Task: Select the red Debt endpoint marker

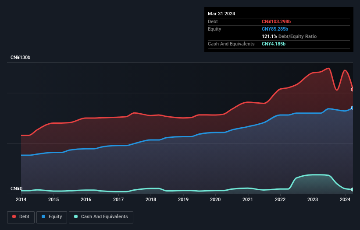Action: (x=353, y=90)
